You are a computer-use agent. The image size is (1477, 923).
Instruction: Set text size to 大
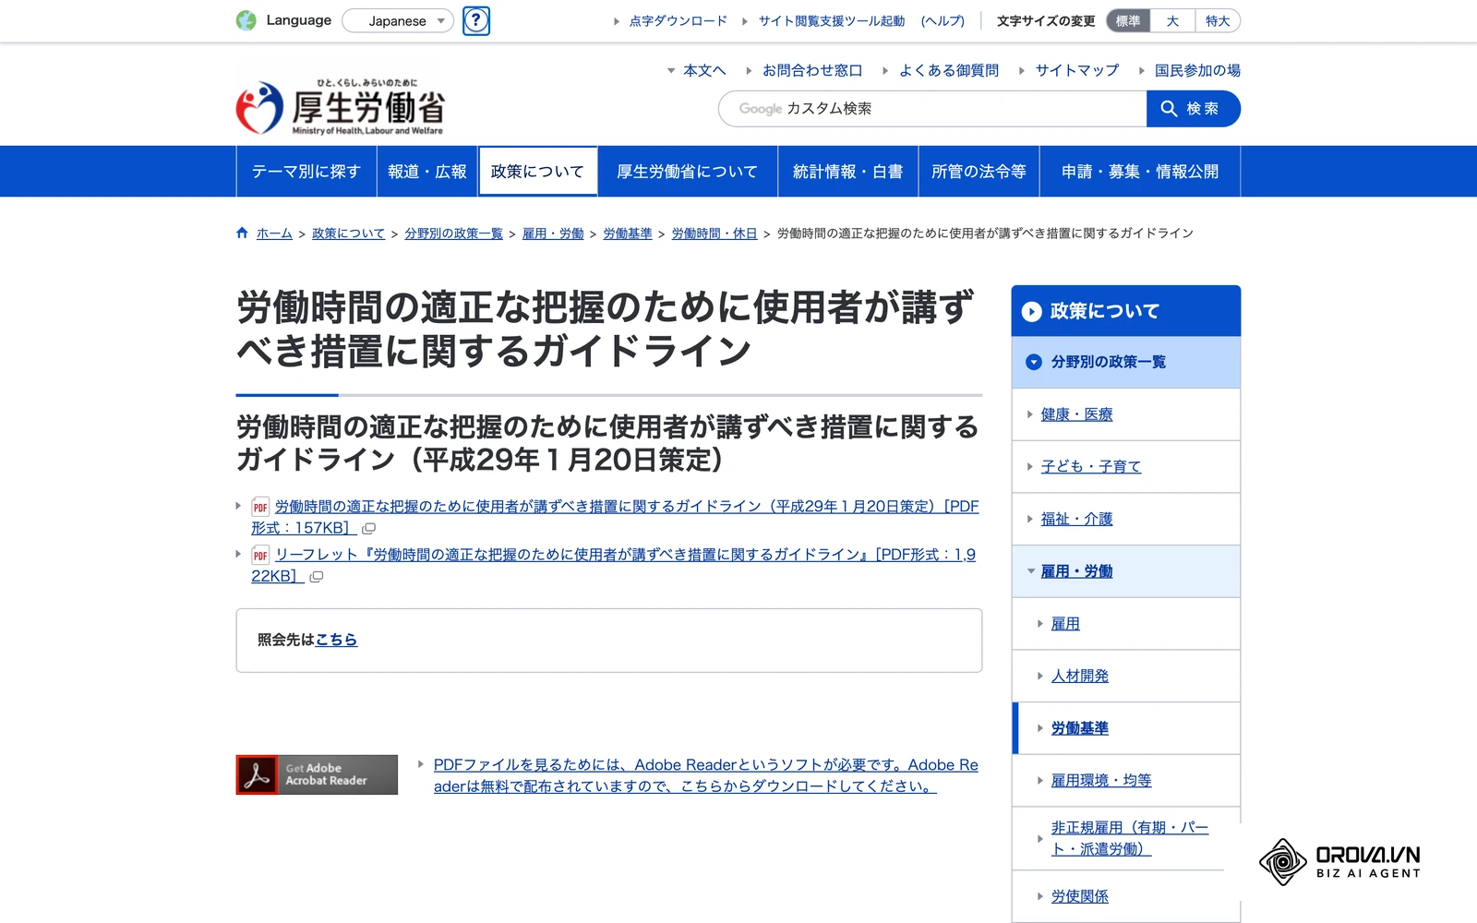1172,20
